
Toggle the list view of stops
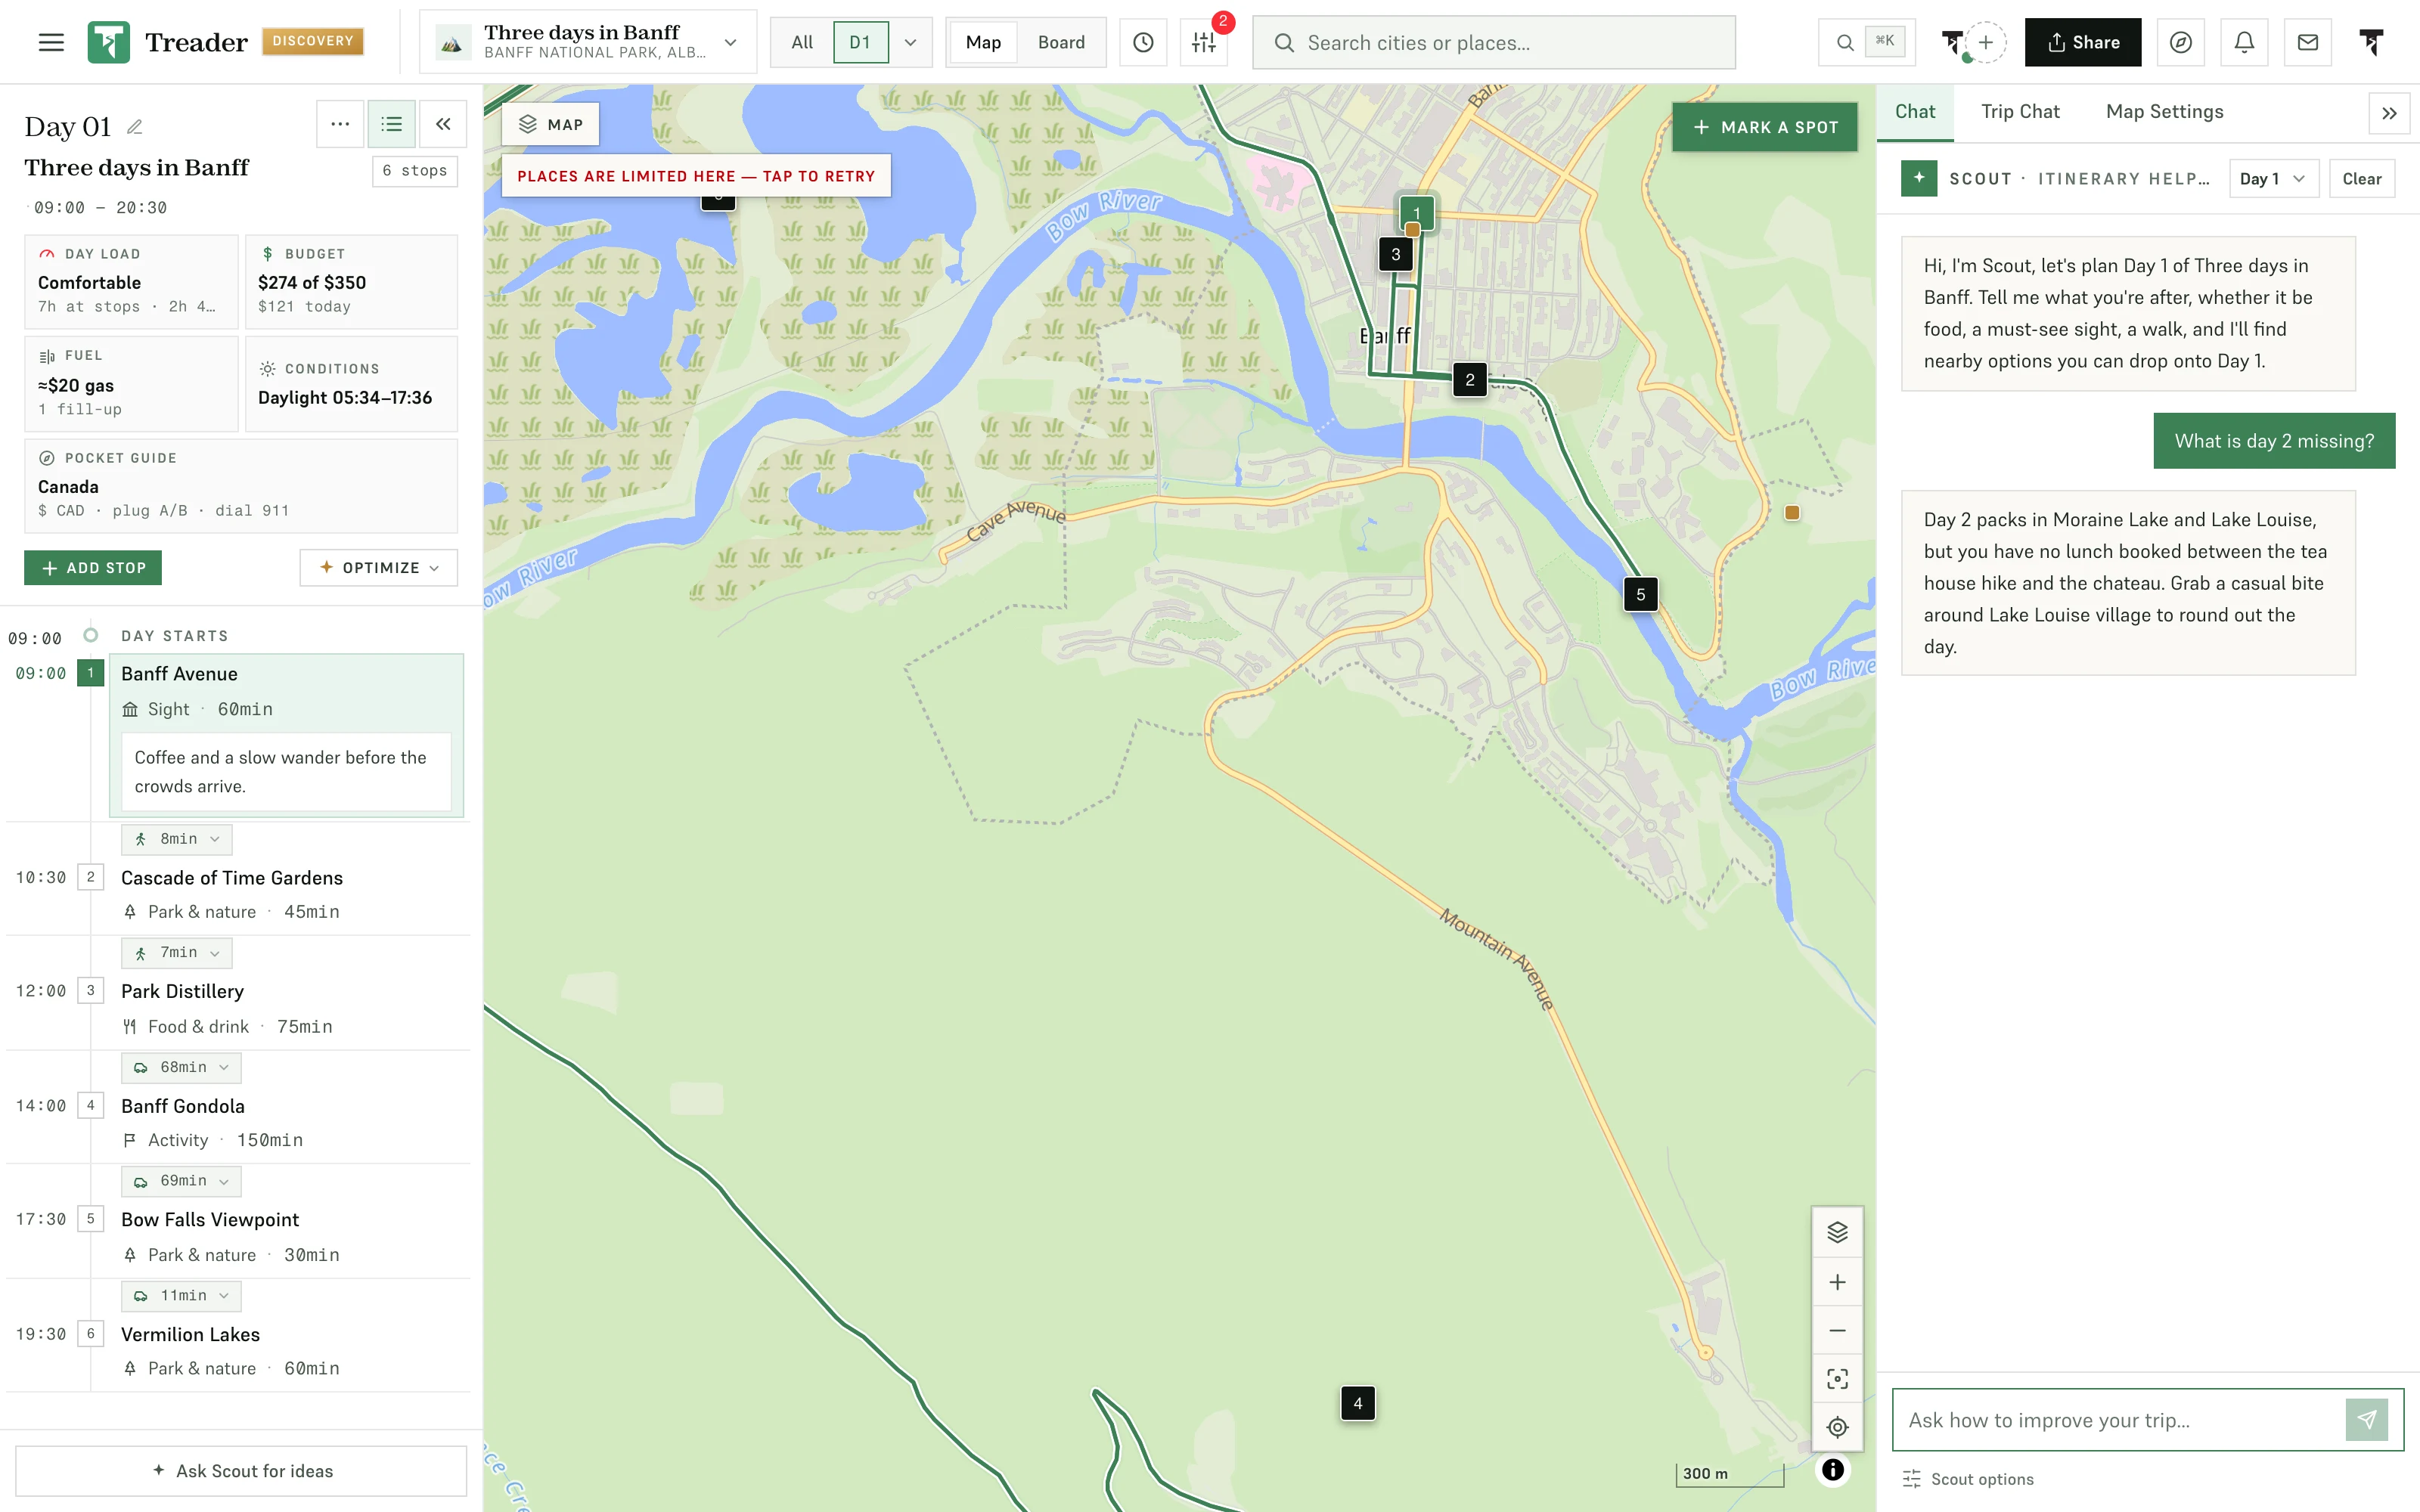coord(391,124)
